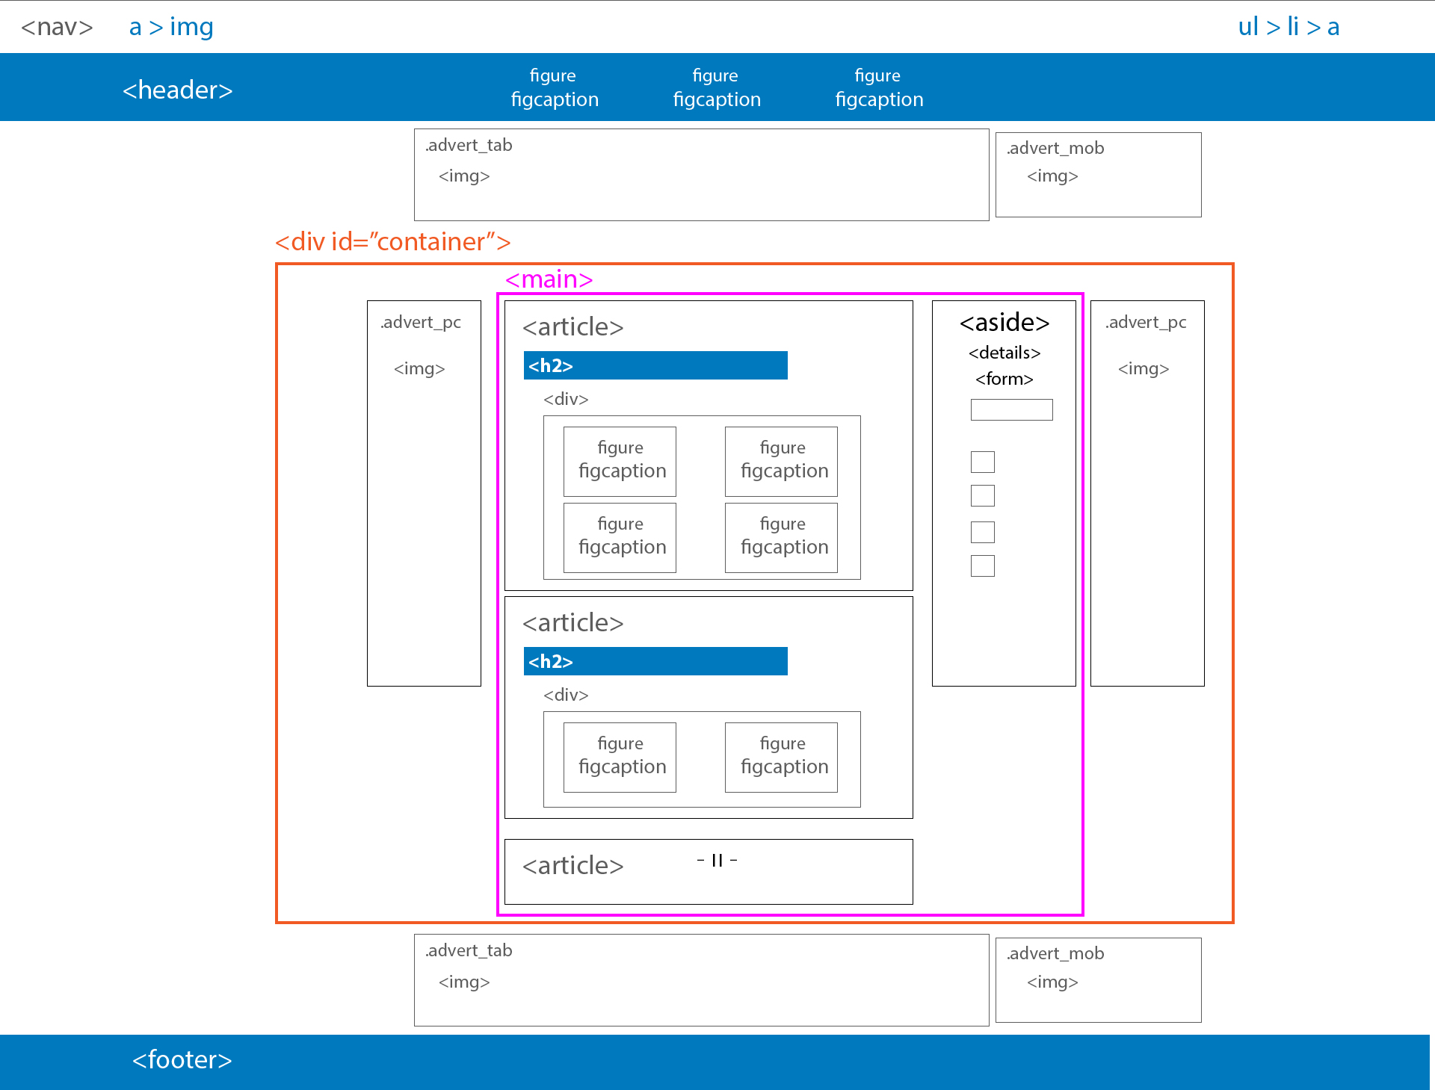The height and width of the screenshot is (1090, 1435).
Task: Click the <footer> label text
Action: click(182, 1059)
